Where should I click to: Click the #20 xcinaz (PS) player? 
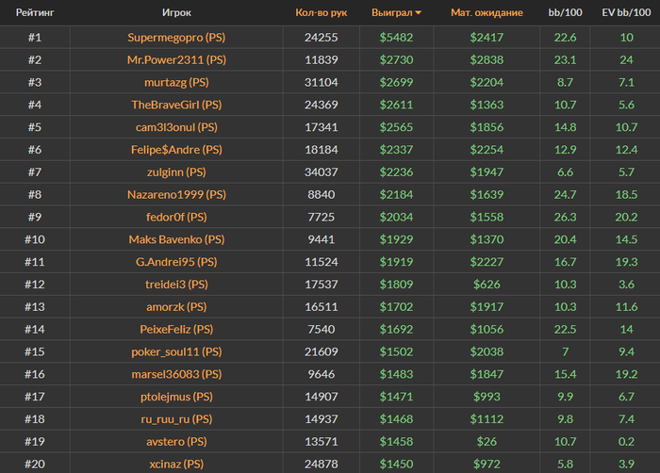point(176,464)
